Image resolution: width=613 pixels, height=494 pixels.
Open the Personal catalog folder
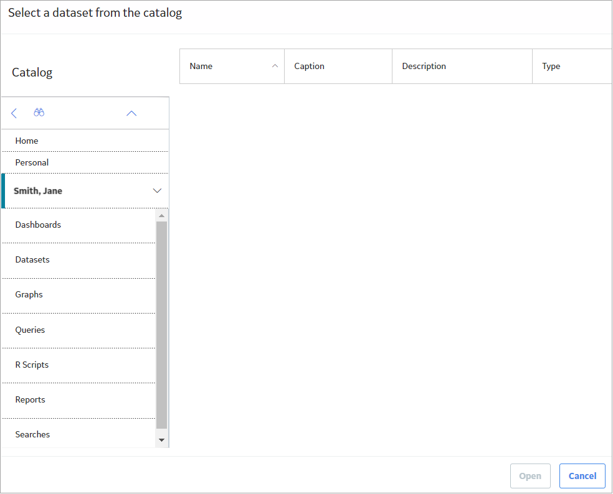85,162
